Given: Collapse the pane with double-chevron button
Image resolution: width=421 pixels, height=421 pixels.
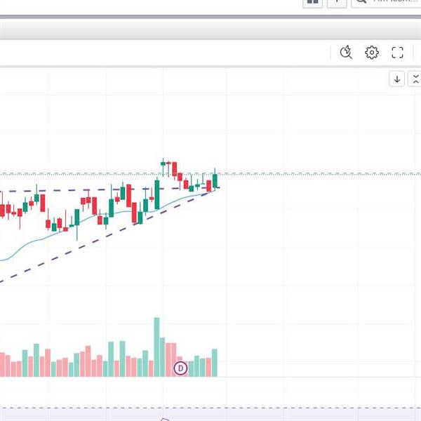Looking at the screenshot, I should point(415,79).
